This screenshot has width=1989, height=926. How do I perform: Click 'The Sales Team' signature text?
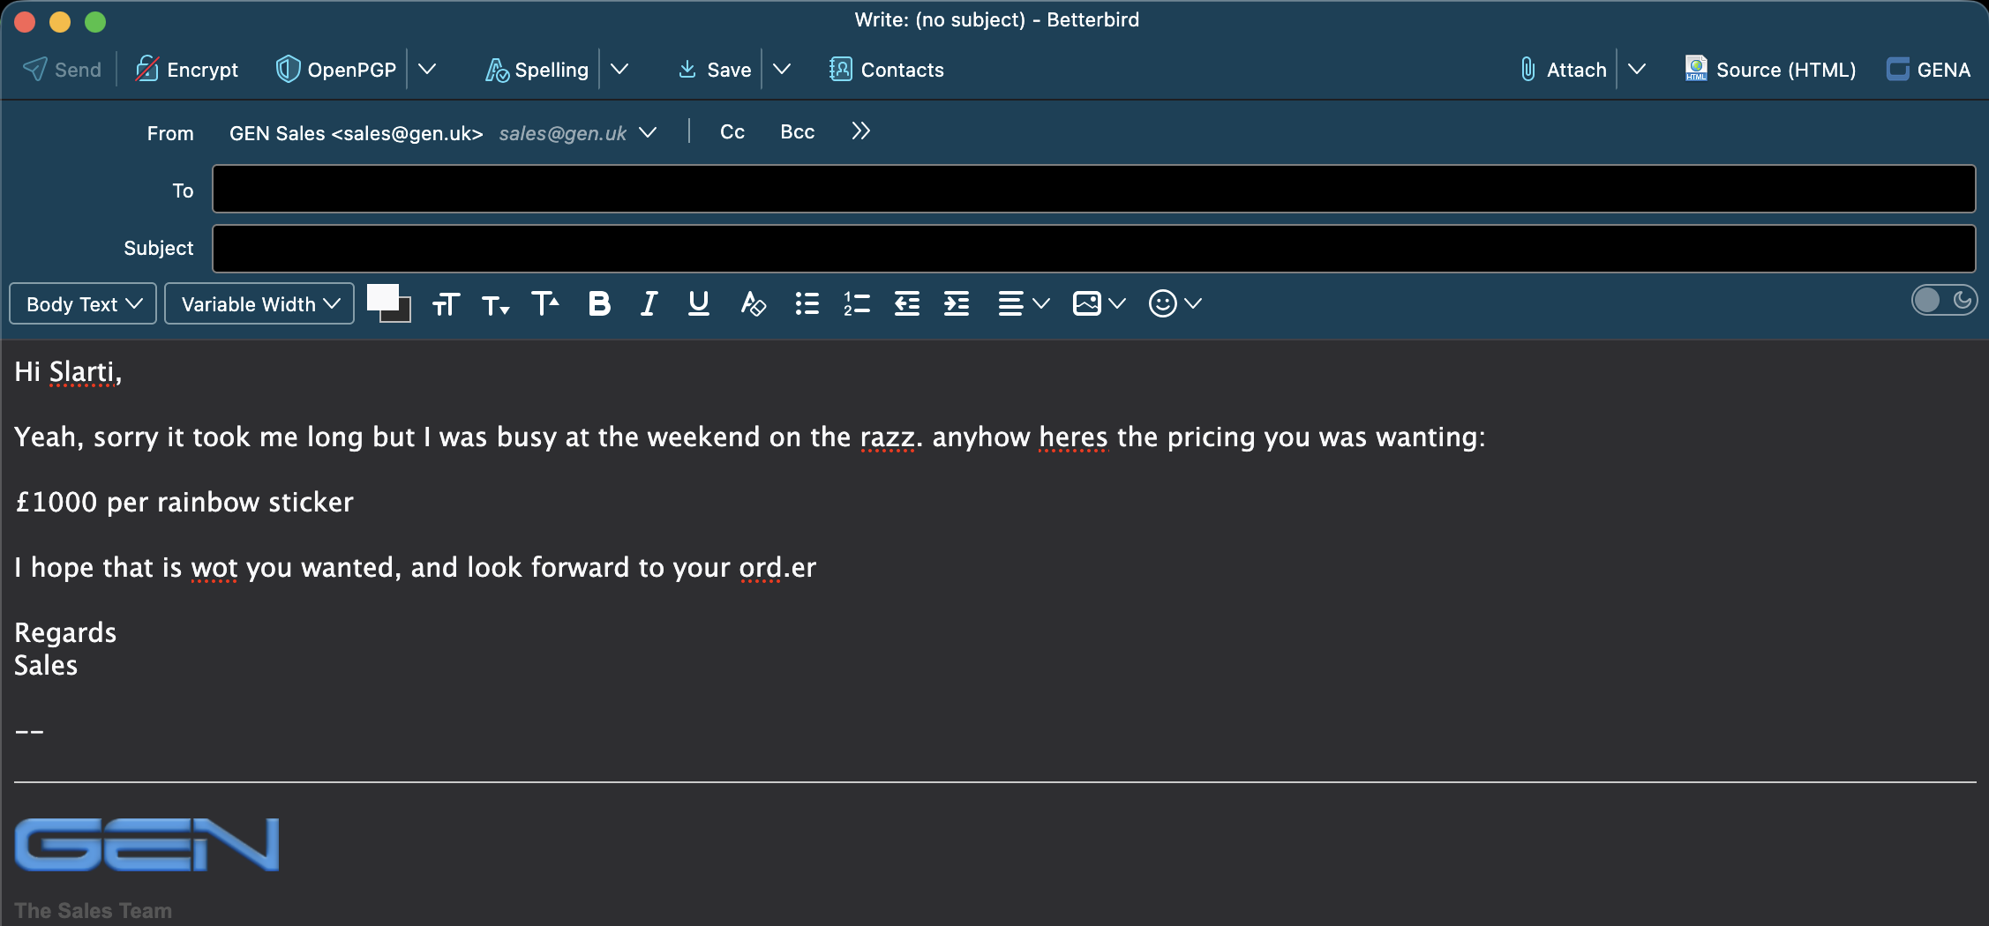(x=93, y=911)
